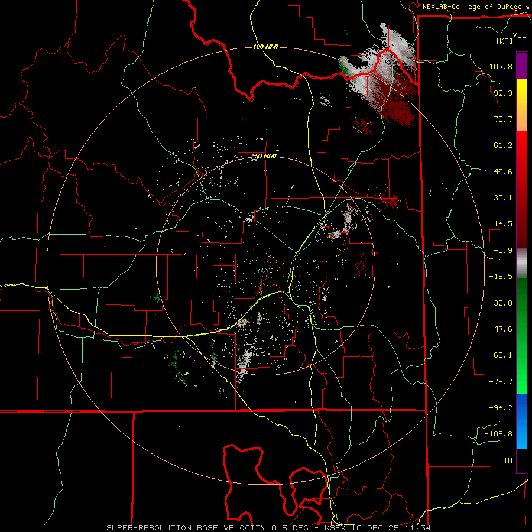532x532 pixels.
Task: Click the 100 NMI range ring label
Action: click(x=265, y=47)
